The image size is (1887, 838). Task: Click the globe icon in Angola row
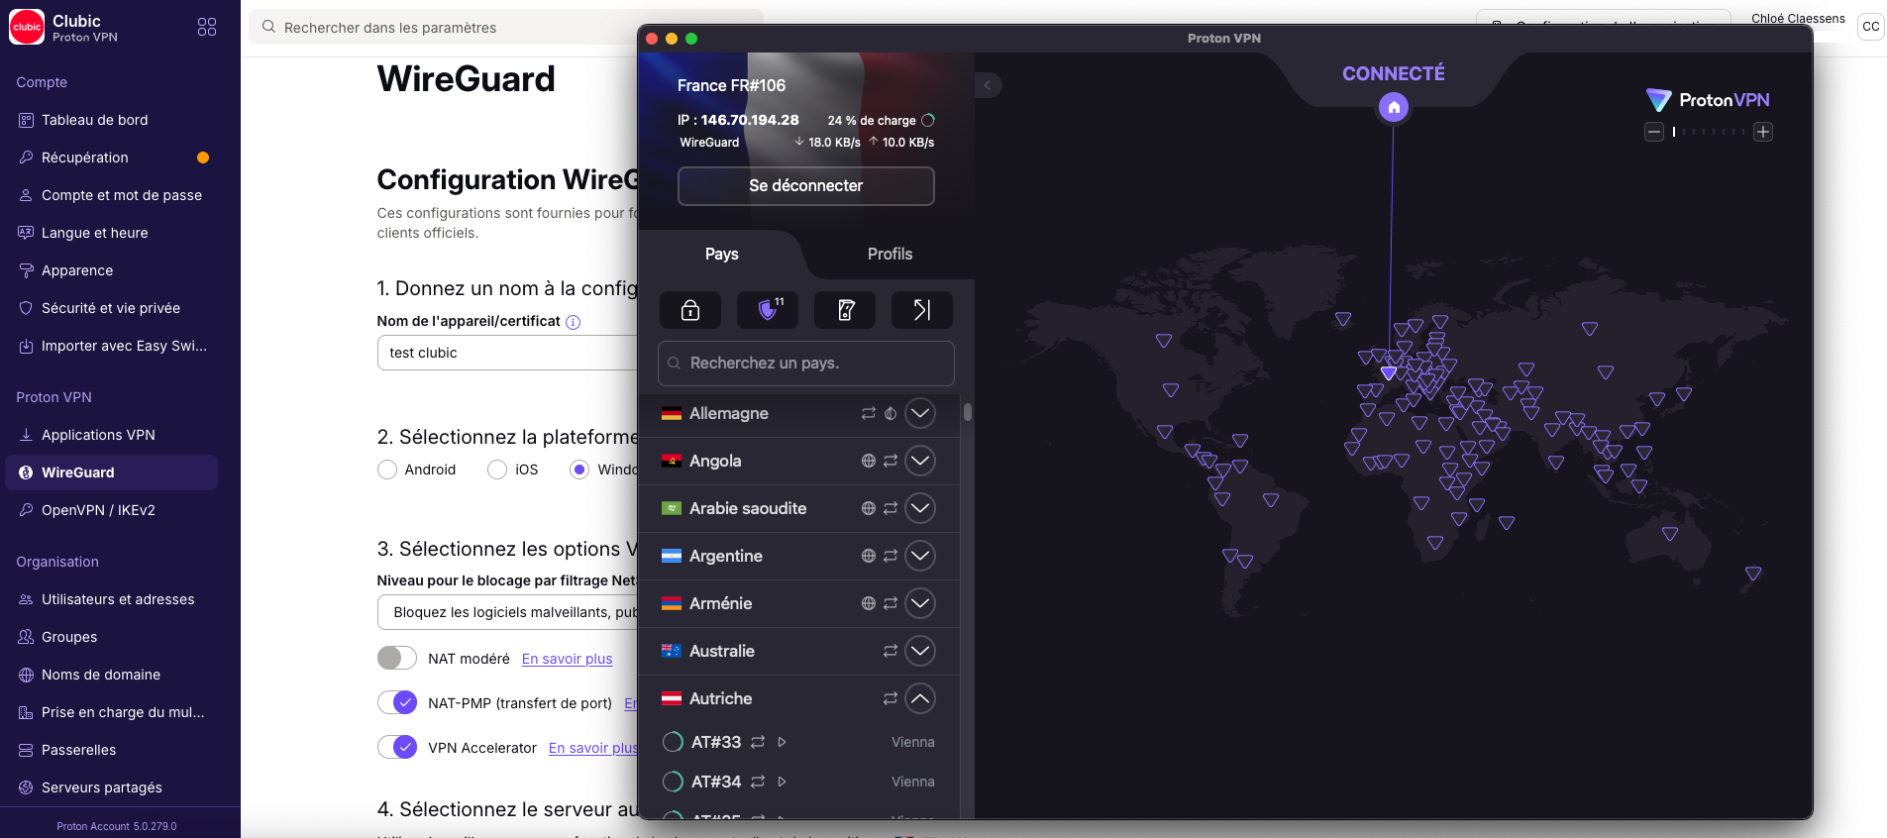point(869,461)
